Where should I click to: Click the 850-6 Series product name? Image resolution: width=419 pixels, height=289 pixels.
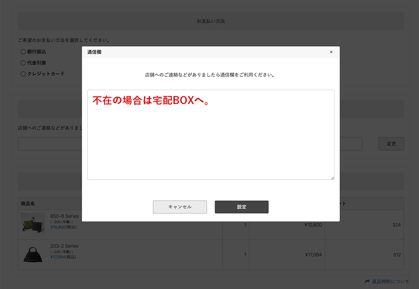point(64,216)
